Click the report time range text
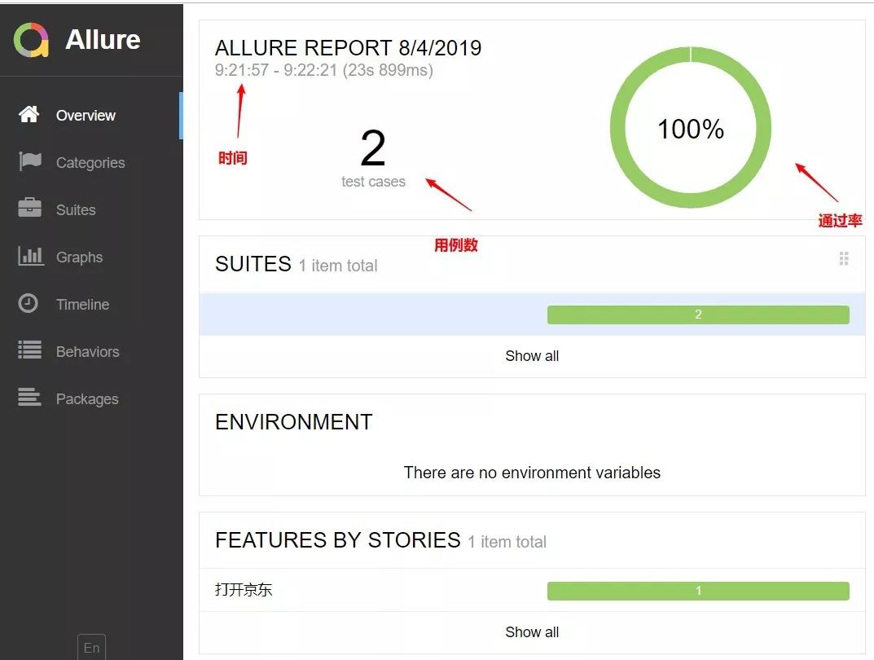Image resolution: width=874 pixels, height=660 pixels. (x=324, y=70)
